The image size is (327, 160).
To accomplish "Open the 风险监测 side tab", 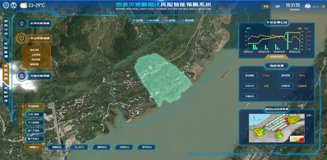I will pos(6,50).
